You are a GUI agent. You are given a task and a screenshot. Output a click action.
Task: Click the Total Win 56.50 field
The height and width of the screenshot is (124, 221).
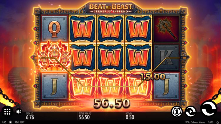[x=85, y=116]
